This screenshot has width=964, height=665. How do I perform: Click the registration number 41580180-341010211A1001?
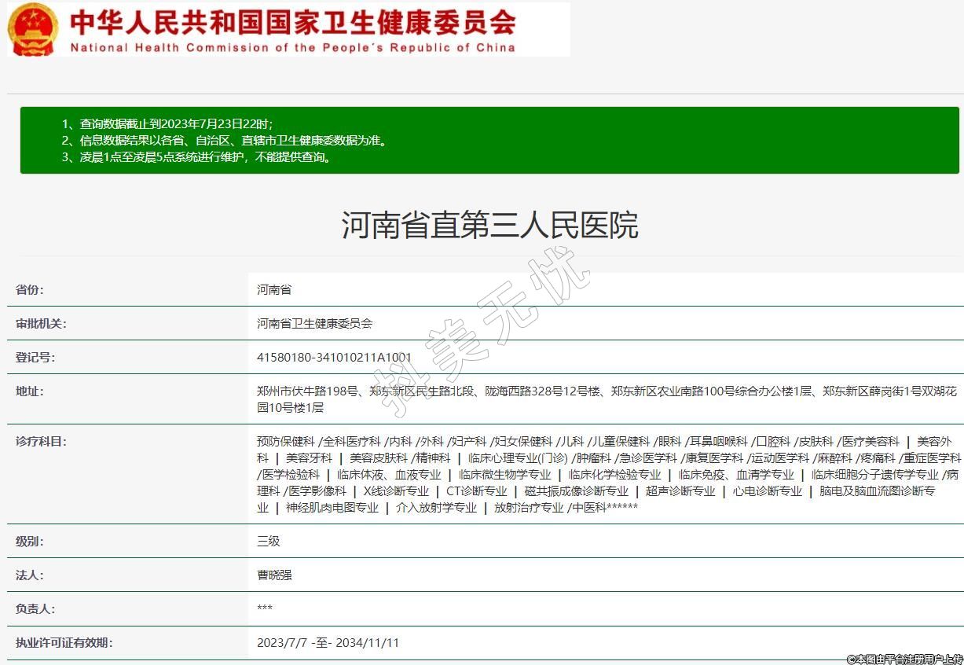(334, 357)
